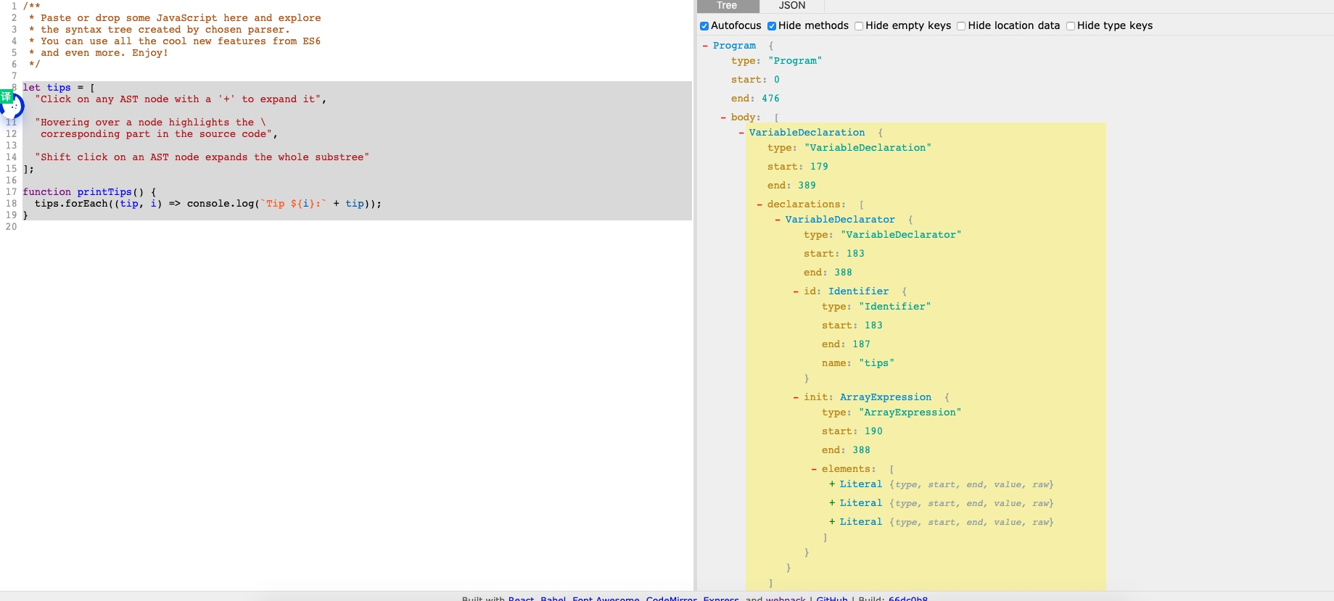This screenshot has height=601, width=1334.
Task: Expand the third Literal under elements
Action: tap(832, 522)
